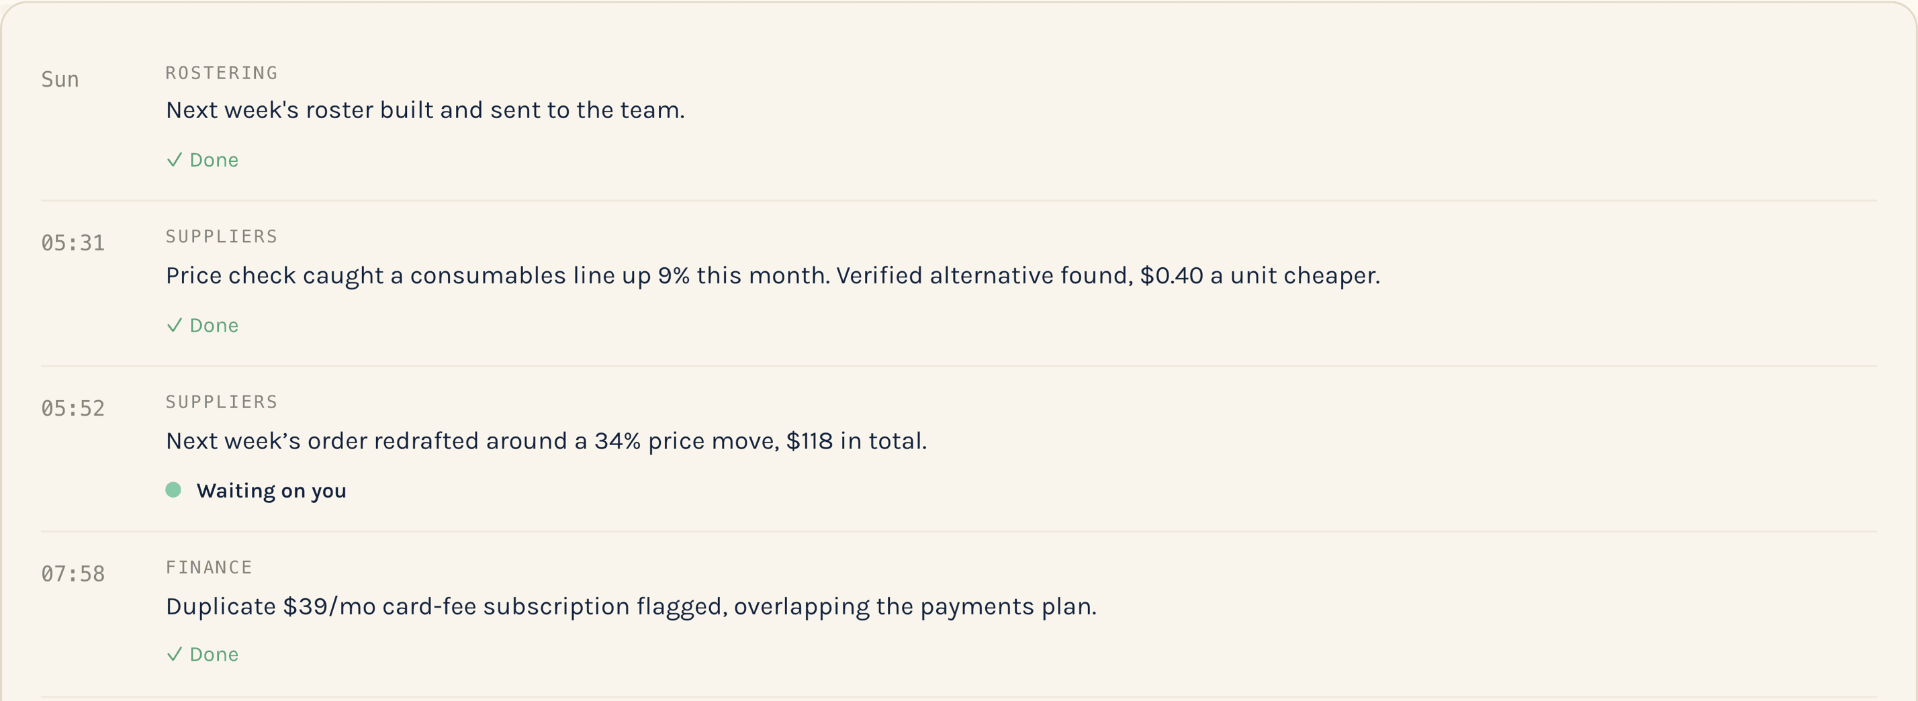Open the order redrafted around 34% price move entry
Screen dimensions: 1918x701
(547, 441)
